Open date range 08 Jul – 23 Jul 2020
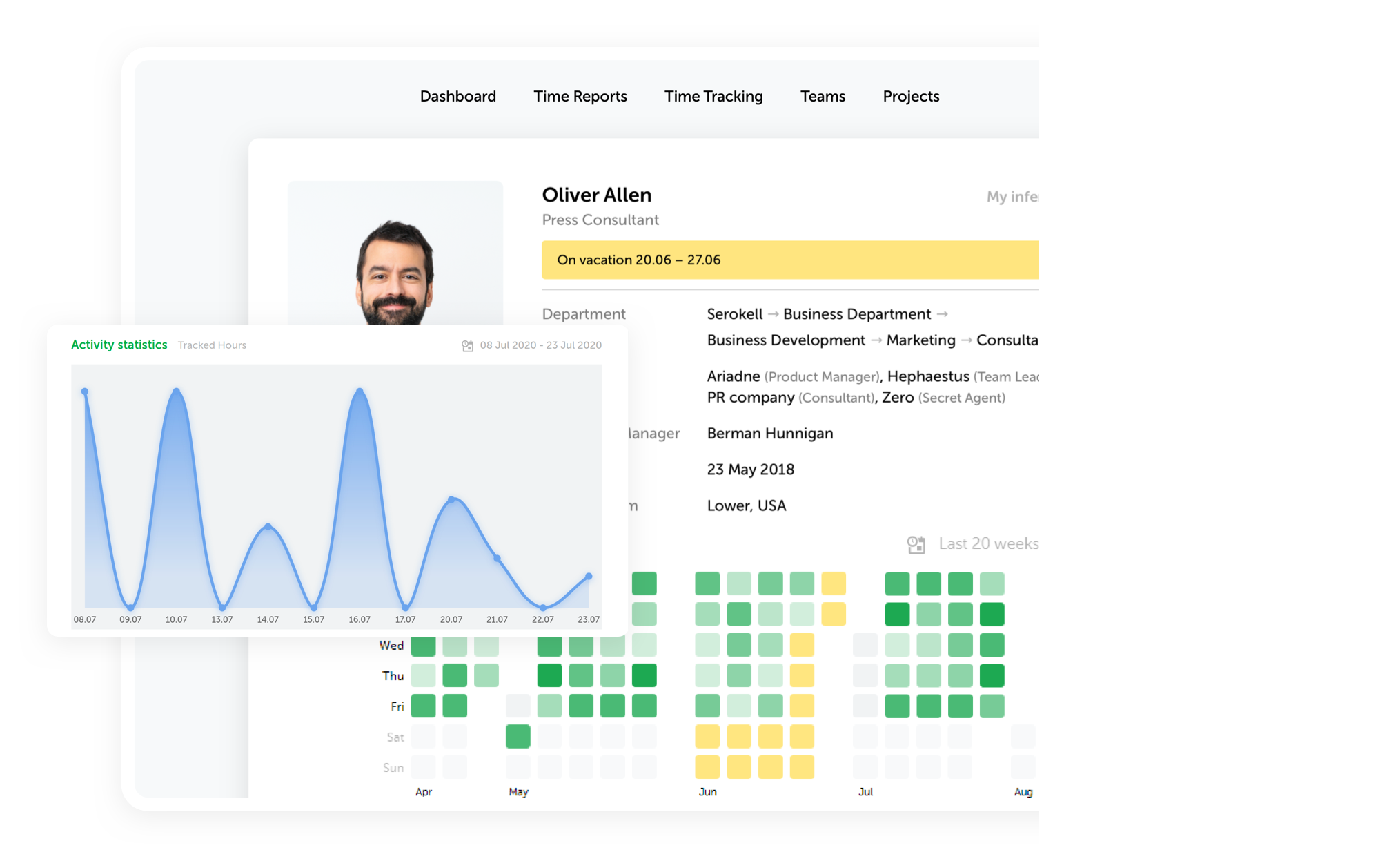Viewport: 1398px width, 859px height. tap(540, 345)
